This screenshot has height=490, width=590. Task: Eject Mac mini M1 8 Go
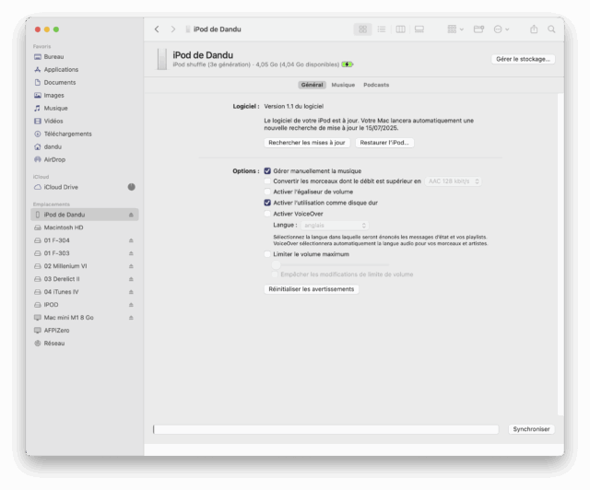(x=131, y=318)
